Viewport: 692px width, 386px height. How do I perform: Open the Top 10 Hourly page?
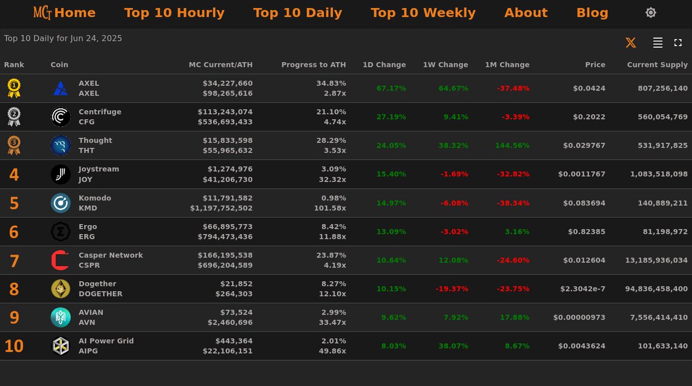click(x=174, y=13)
